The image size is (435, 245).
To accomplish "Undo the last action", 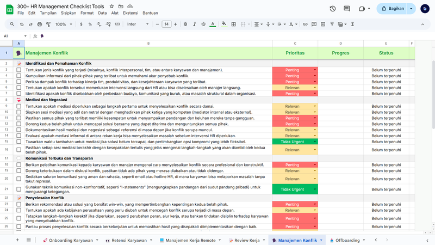I will 22,24.
